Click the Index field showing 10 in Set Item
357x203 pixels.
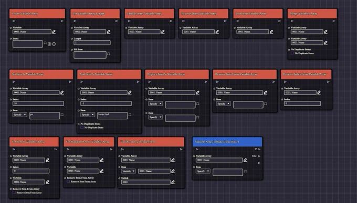coord(38,104)
